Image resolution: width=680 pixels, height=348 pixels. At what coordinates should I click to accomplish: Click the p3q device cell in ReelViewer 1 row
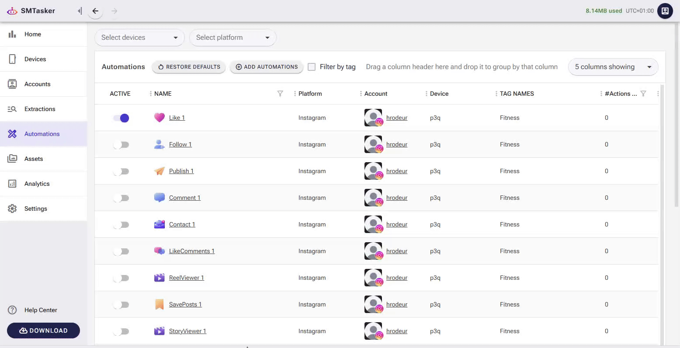pyautogui.click(x=435, y=278)
